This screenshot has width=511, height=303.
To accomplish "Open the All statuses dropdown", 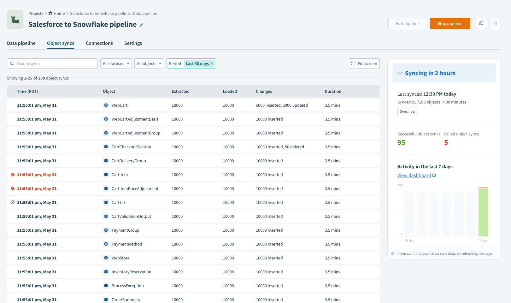I will click(x=116, y=63).
